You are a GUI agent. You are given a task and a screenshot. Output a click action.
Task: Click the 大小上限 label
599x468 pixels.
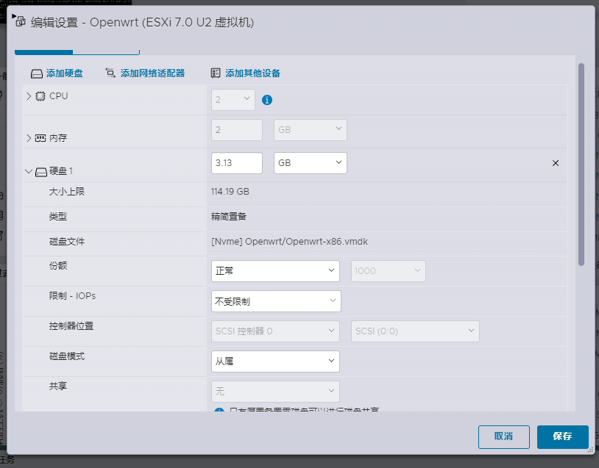click(x=67, y=192)
